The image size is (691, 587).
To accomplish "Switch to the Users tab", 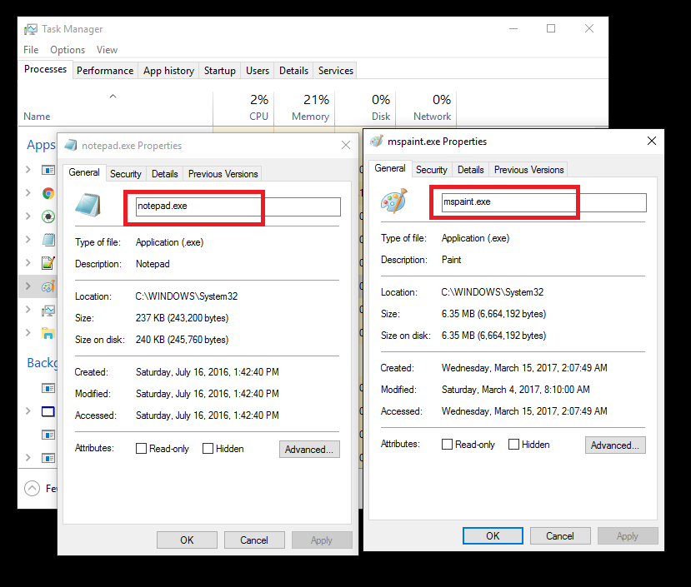I will (258, 71).
